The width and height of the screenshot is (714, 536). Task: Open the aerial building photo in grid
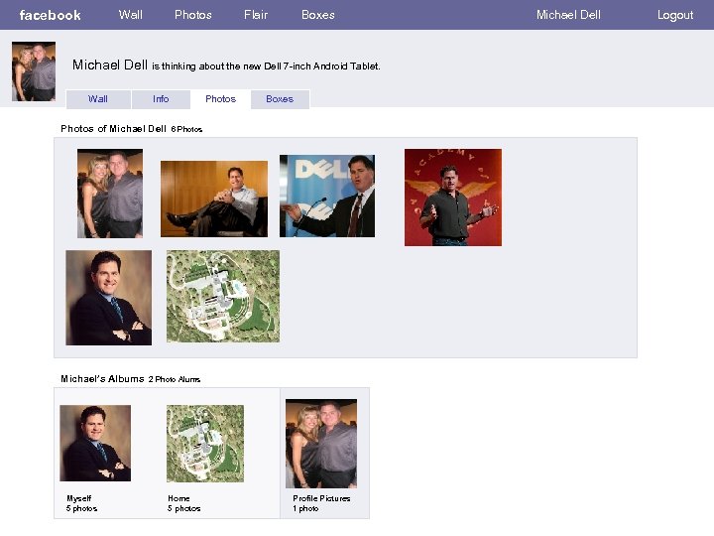click(x=222, y=296)
